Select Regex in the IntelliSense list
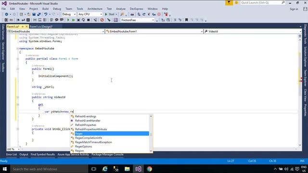 tap(112, 134)
